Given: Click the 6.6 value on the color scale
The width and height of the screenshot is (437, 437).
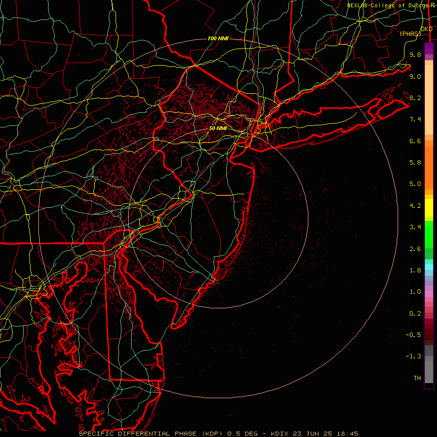Looking at the screenshot, I should coord(415,141).
